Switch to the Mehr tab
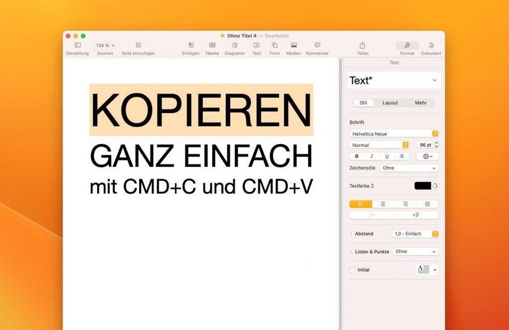Image resolution: width=509 pixels, height=330 pixels. pos(421,103)
